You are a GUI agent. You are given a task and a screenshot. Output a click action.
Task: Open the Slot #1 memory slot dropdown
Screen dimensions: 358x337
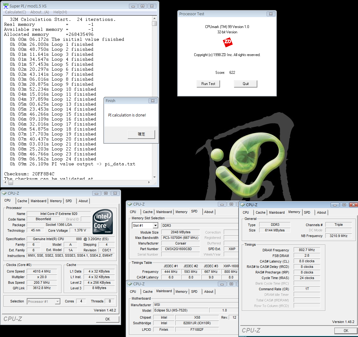click(155, 225)
